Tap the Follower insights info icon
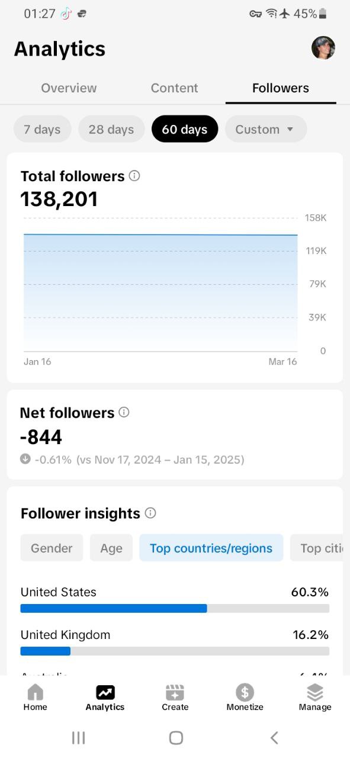Image resolution: width=350 pixels, height=758 pixels. click(x=150, y=513)
